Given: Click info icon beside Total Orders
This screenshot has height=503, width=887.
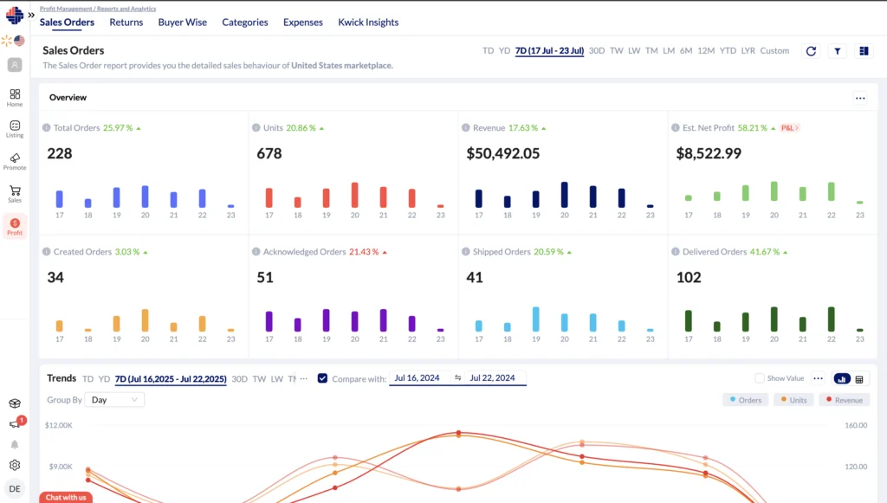Looking at the screenshot, I should (x=47, y=128).
